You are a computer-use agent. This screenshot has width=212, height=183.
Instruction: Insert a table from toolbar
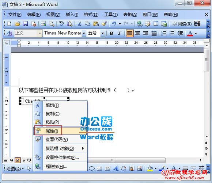coord(156,24)
